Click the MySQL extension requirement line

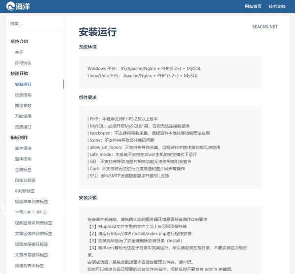tap(139, 126)
